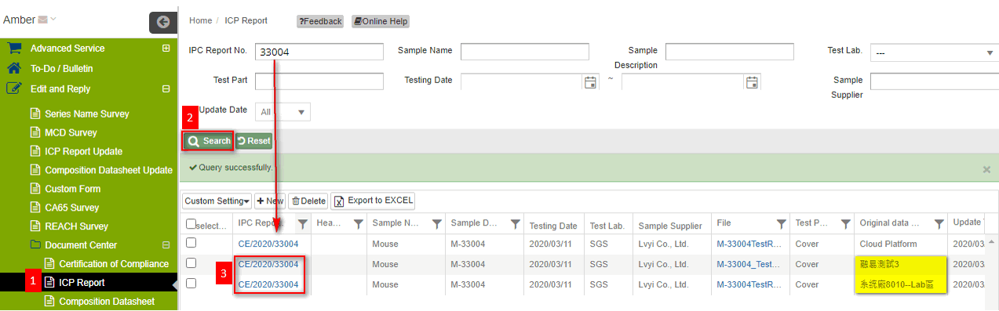
Task: Export results to EXCEL
Action: click(x=373, y=201)
